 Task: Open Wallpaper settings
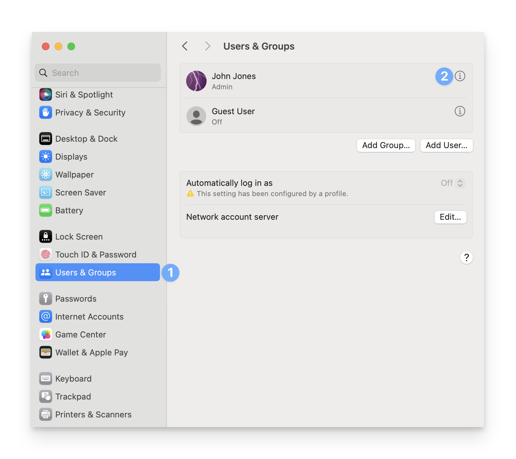[74, 174]
